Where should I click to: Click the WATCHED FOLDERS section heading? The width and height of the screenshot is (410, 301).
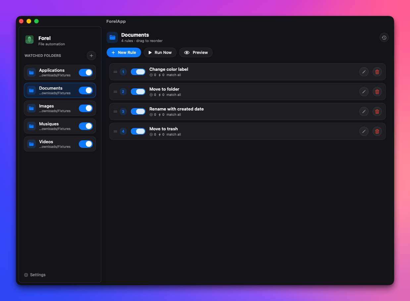click(x=43, y=56)
